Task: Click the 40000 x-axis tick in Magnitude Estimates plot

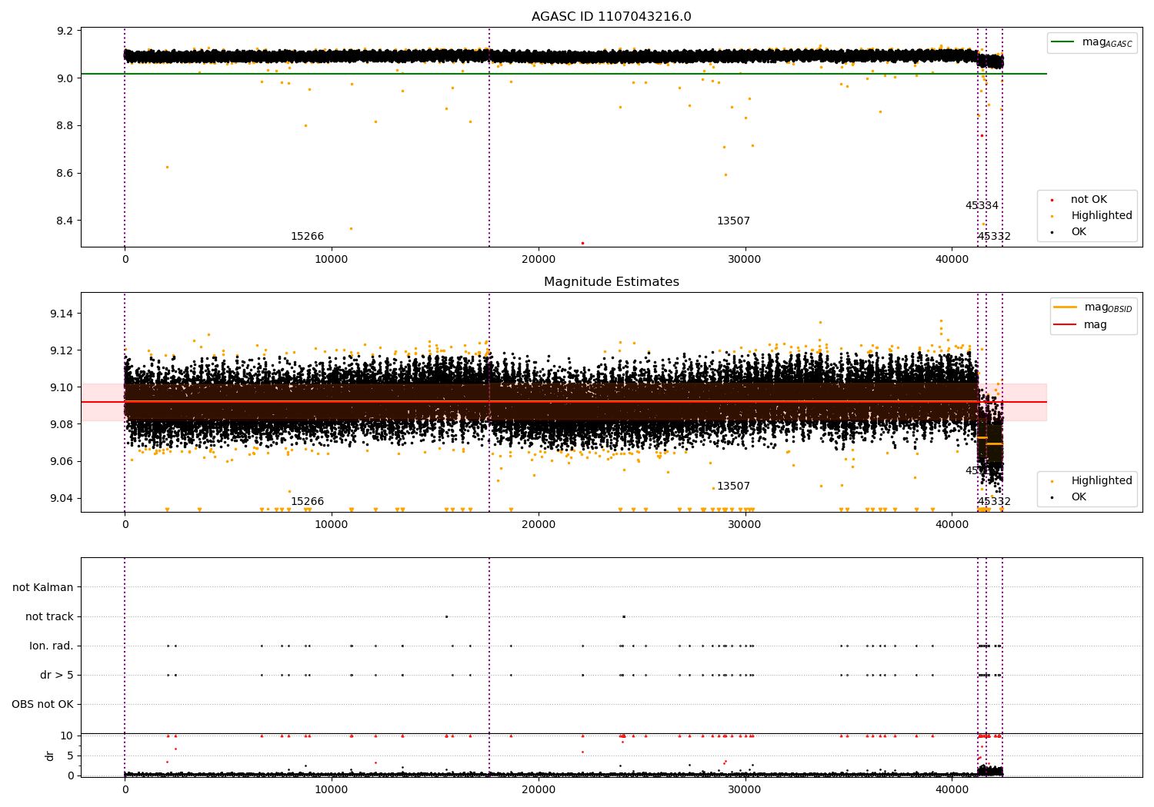Action: point(952,525)
